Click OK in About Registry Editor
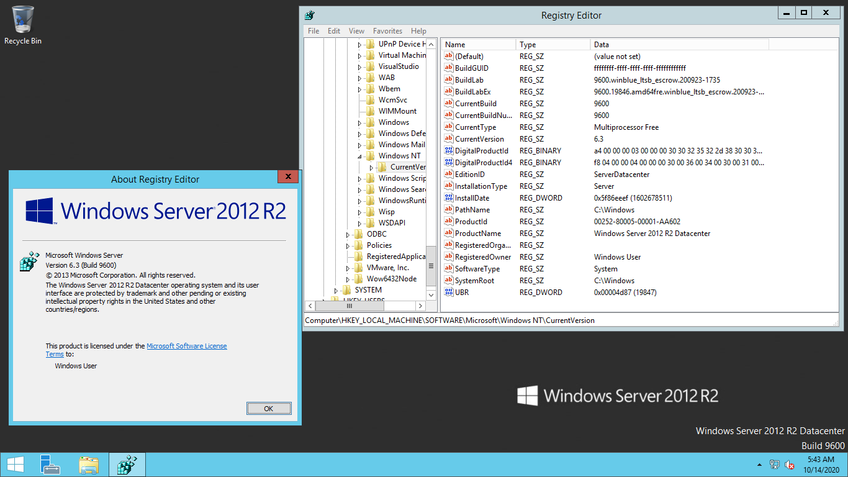 (x=269, y=409)
